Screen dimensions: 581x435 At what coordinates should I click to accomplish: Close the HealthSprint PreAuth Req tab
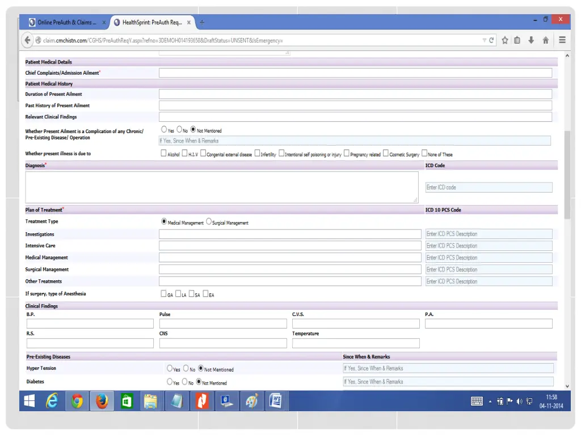[x=189, y=23]
